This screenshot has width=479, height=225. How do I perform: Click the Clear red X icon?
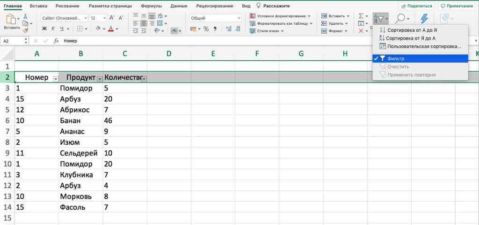(361, 31)
